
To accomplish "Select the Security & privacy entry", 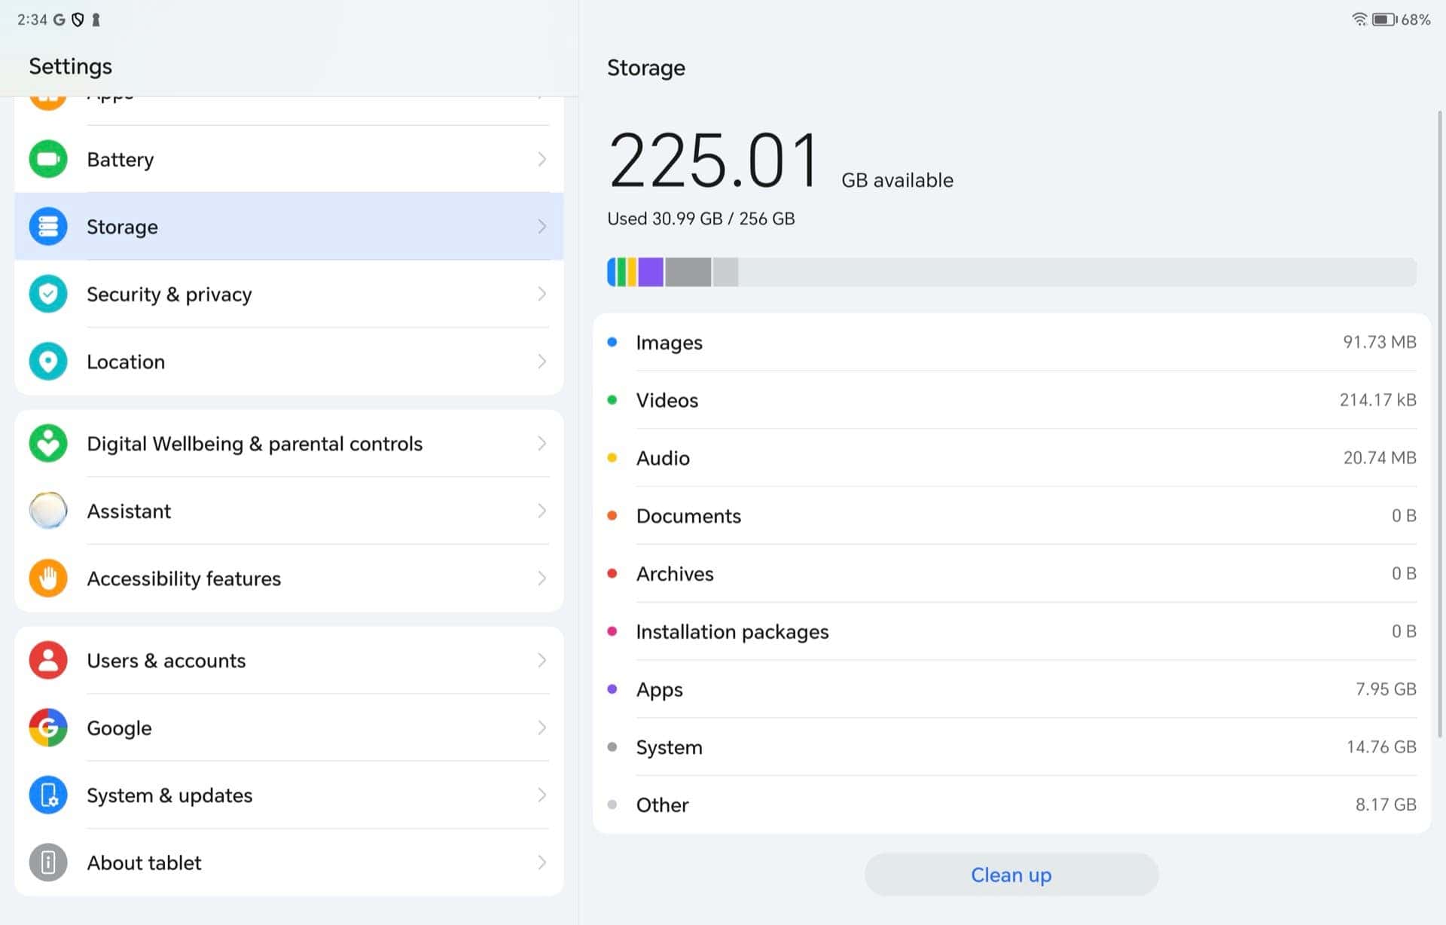I will pos(289,294).
